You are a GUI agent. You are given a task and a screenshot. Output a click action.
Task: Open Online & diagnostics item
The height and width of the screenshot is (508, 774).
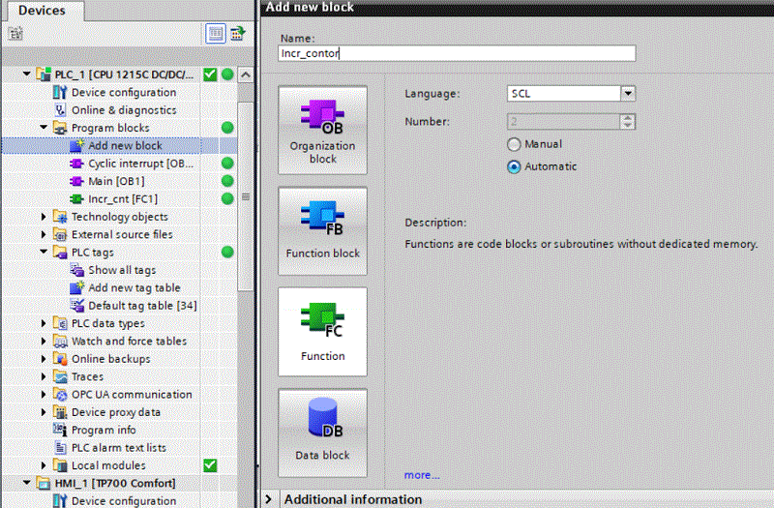[x=123, y=110]
